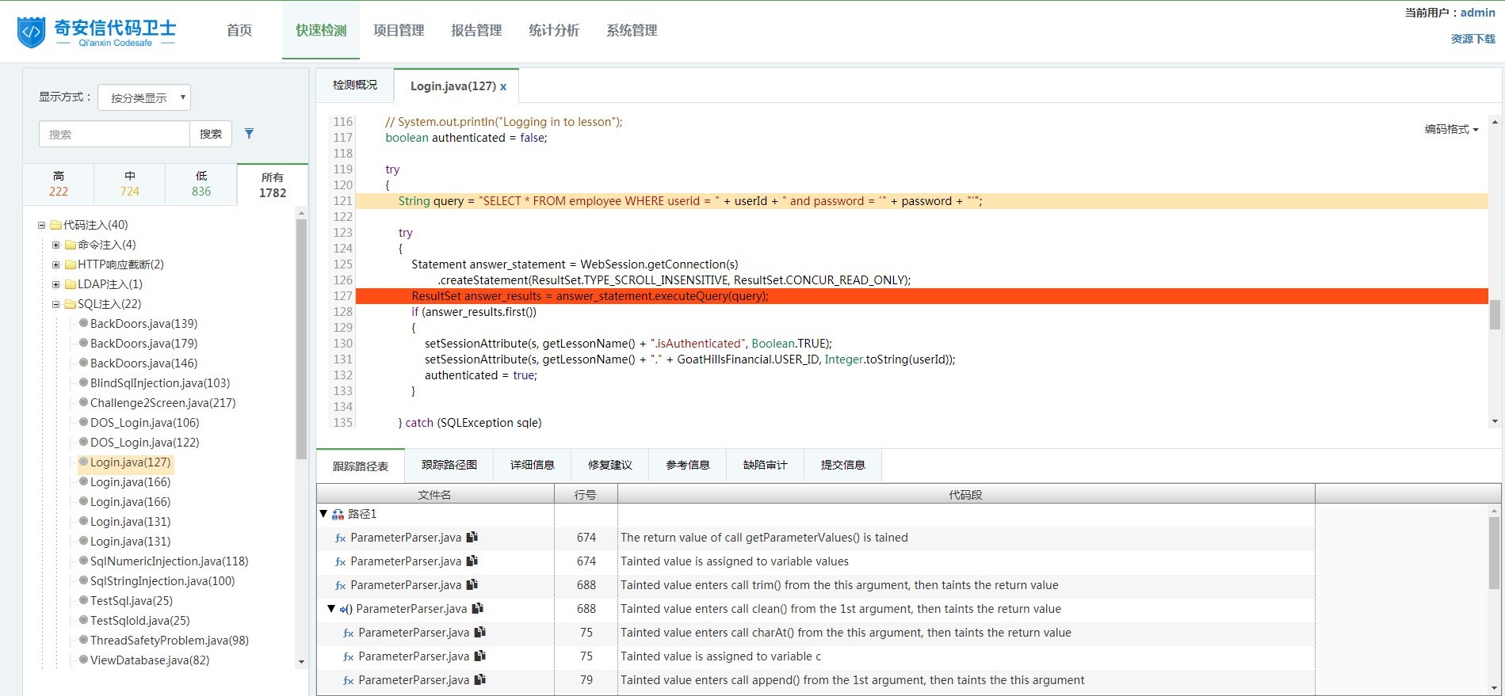Switch to the 修复建议 tab
The image size is (1505, 696).
point(609,465)
